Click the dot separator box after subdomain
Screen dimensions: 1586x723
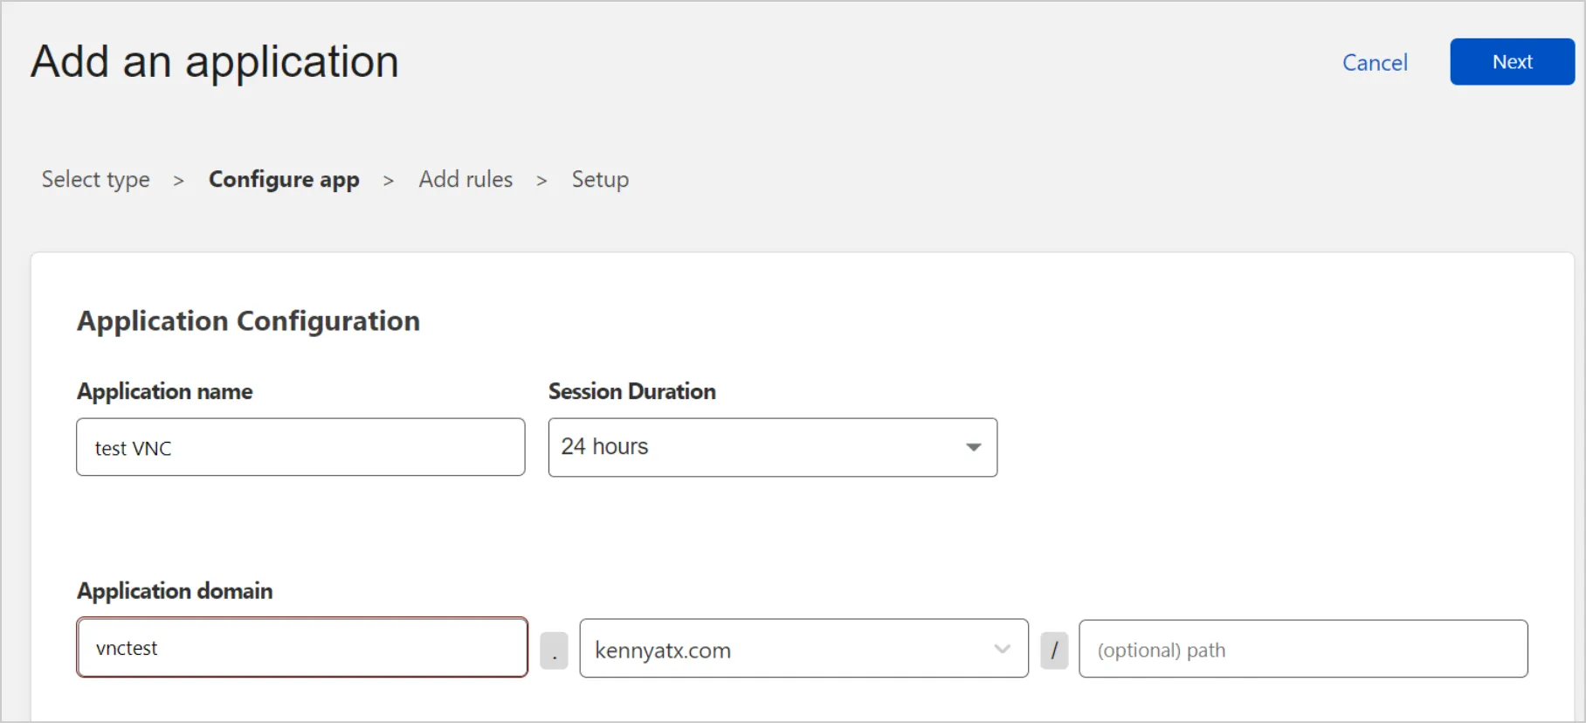pos(555,651)
